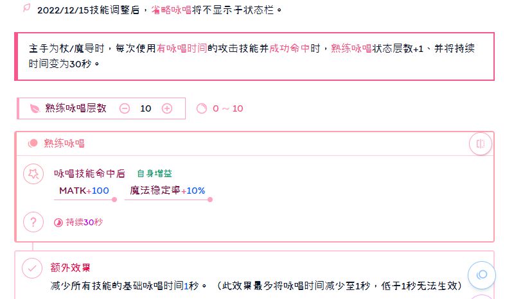Click the question mark circle icon
Image resolution: width=514 pixels, height=299 pixels.
pos(33,222)
